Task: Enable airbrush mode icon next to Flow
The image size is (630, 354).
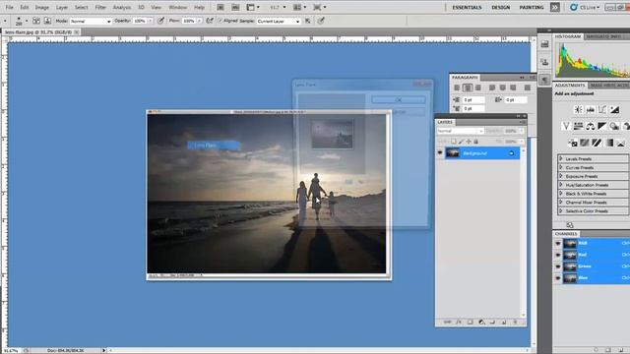Action: tap(210, 21)
